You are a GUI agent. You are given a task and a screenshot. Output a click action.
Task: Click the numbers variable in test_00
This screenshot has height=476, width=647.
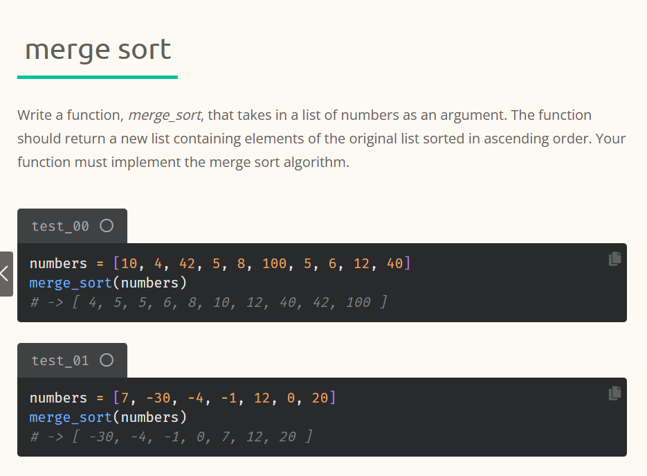click(58, 263)
